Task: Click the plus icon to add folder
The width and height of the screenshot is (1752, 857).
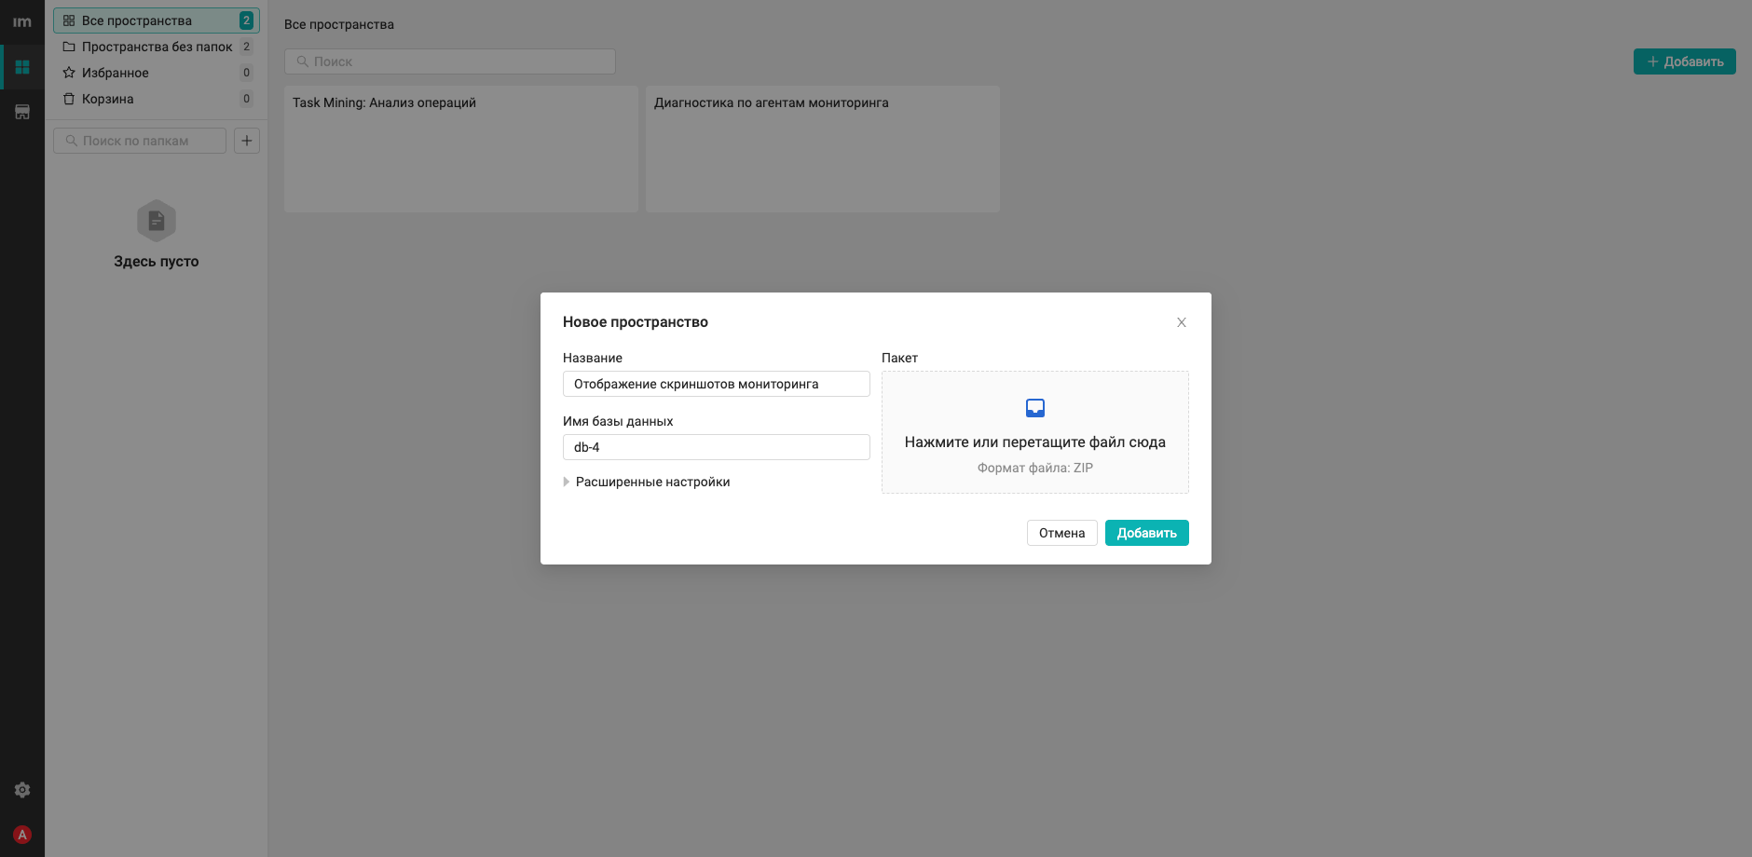Action: coord(247,141)
